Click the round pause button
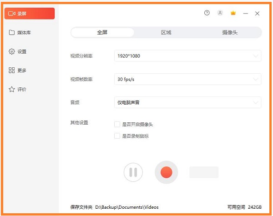Viewport: 273px width, 216px height. point(133,172)
